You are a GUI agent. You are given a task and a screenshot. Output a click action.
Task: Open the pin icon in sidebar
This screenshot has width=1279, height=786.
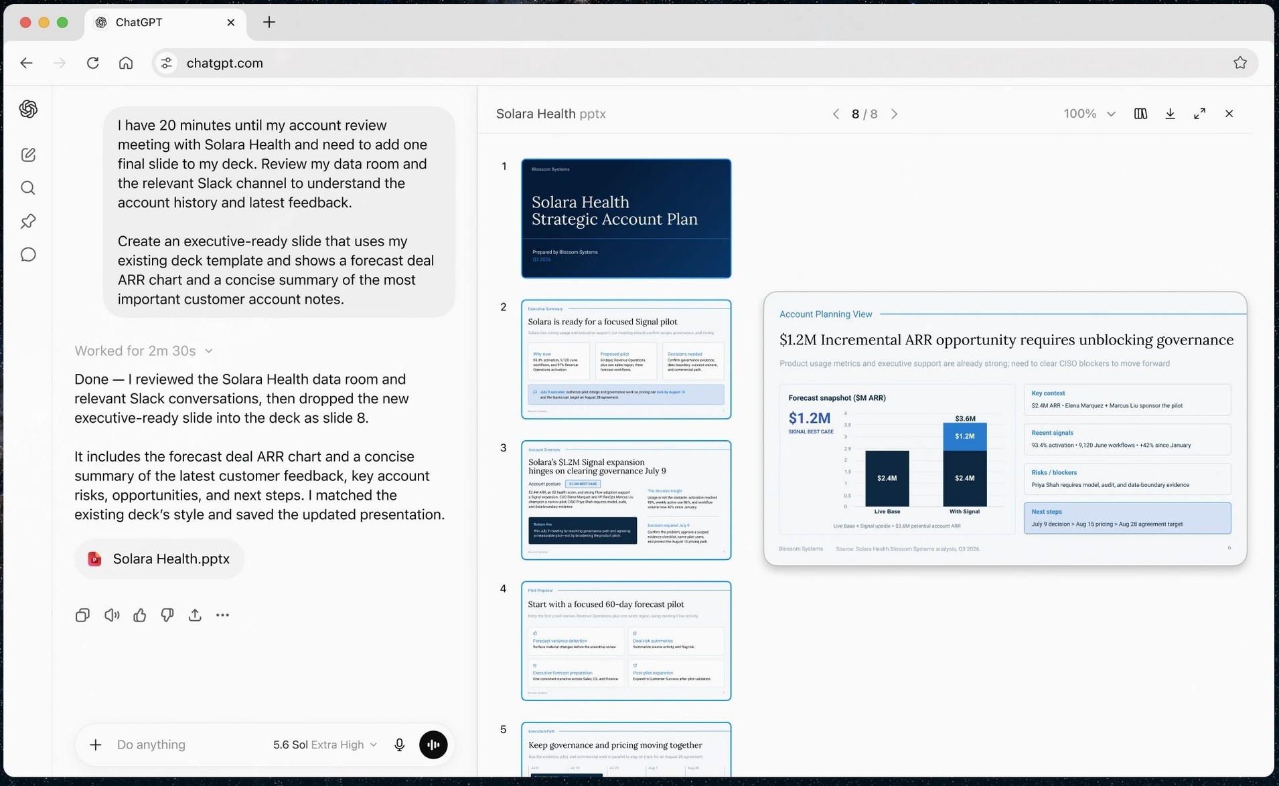point(28,221)
